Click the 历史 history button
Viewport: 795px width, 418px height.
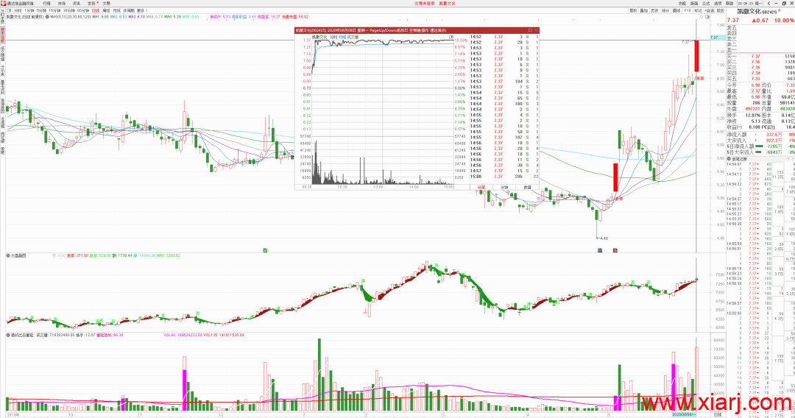654,10
